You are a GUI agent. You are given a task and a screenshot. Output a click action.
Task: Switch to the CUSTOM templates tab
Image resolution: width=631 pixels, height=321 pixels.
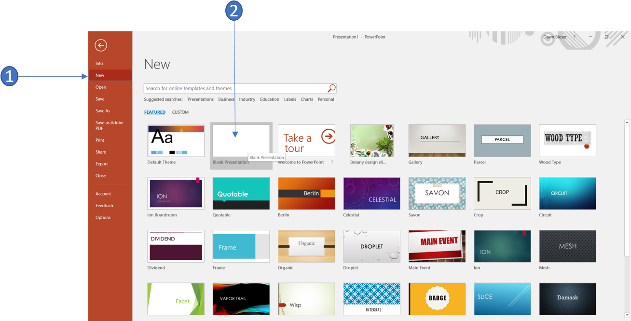pyautogui.click(x=180, y=112)
